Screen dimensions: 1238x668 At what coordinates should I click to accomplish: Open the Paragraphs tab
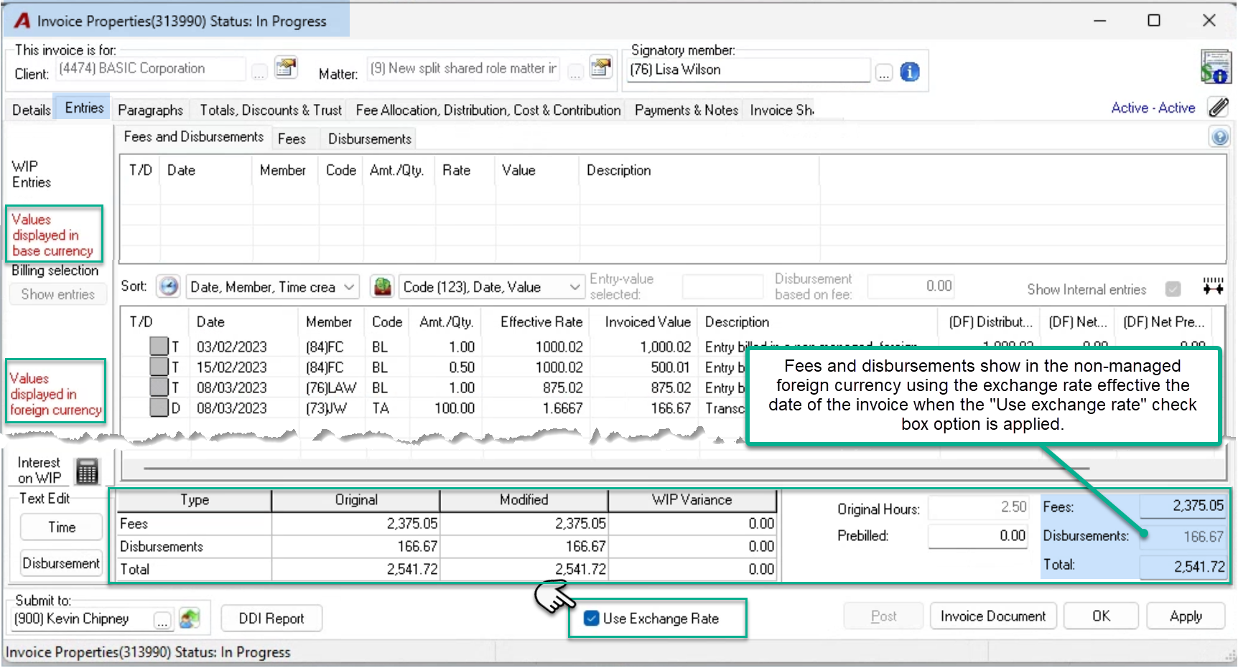(x=150, y=110)
